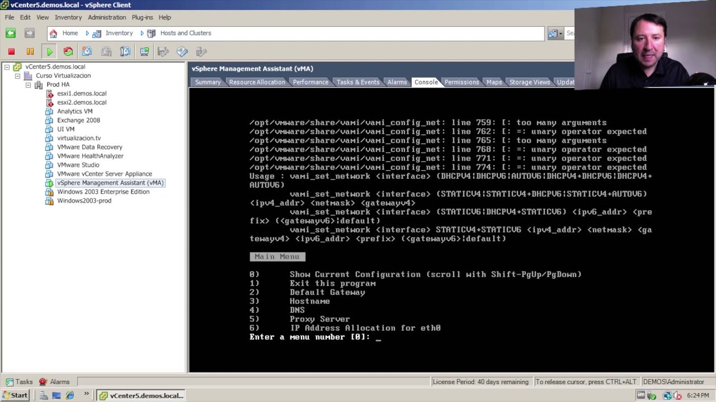Screen dimensions: 716x402
Task: Select VMware Data Recovery appliance
Action: tap(89, 147)
